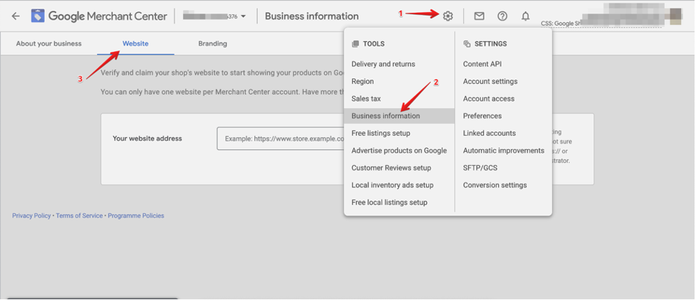
Task: Open Advertise products on Google
Action: tap(399, 150)
